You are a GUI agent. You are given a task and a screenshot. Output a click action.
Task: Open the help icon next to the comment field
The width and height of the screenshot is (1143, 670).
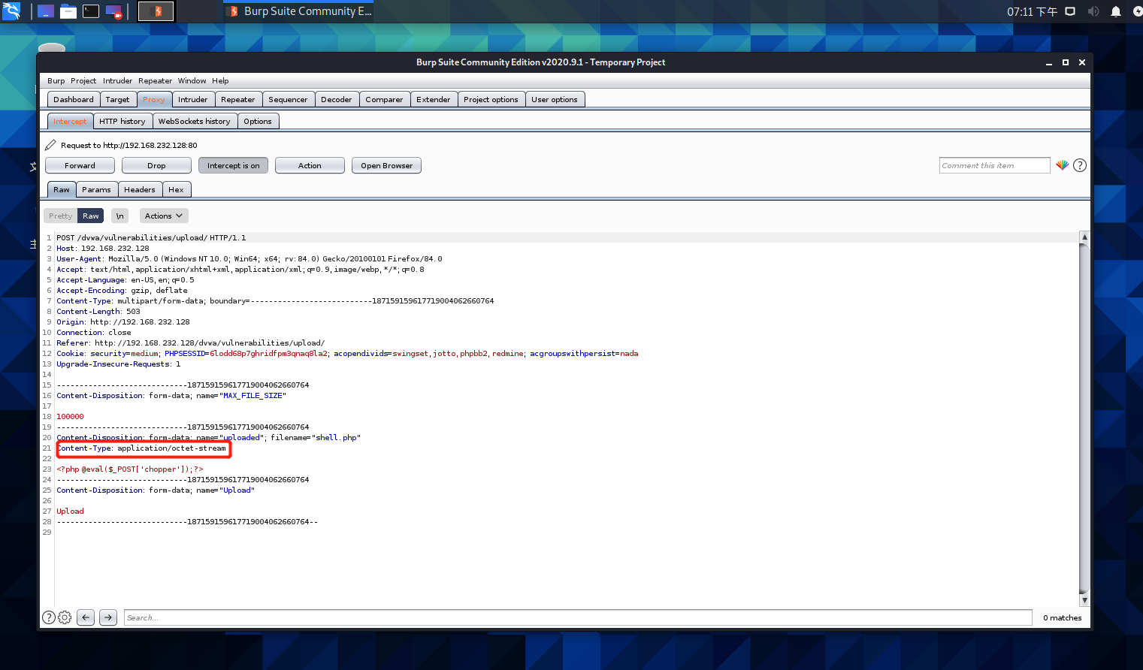pyautogui.click(x=1080, y=165)
